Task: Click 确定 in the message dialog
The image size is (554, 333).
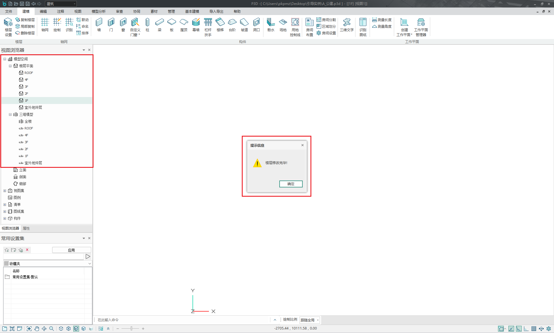Action: 291,184
